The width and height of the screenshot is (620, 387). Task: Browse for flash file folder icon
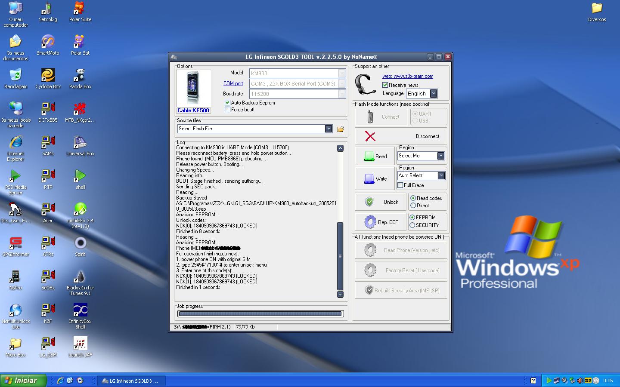coord(340,129)
